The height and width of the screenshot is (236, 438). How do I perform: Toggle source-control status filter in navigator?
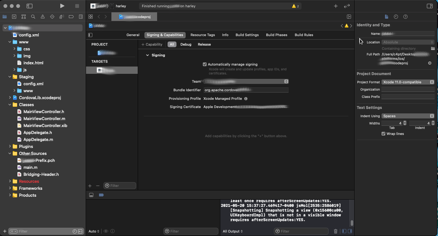pos(80,231)
